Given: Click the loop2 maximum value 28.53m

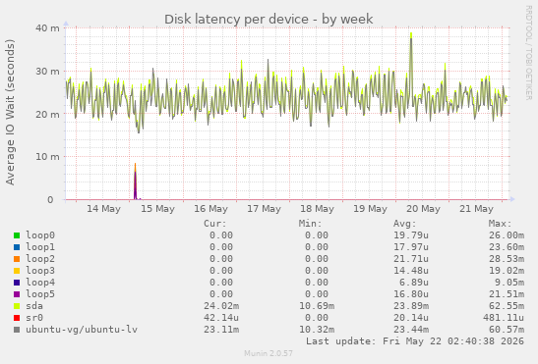Looking at the screenshot, I should click(x=507, y=259).
